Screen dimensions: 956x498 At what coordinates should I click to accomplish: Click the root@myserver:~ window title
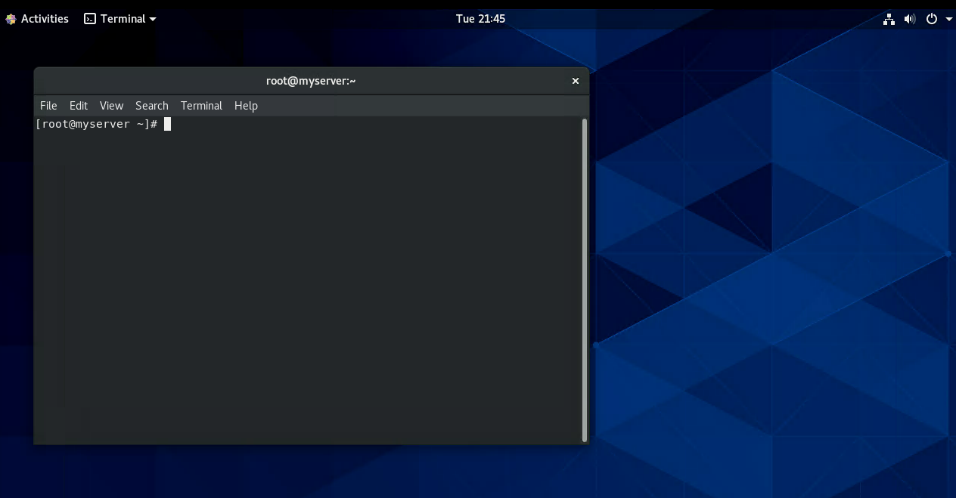(311, 81)
